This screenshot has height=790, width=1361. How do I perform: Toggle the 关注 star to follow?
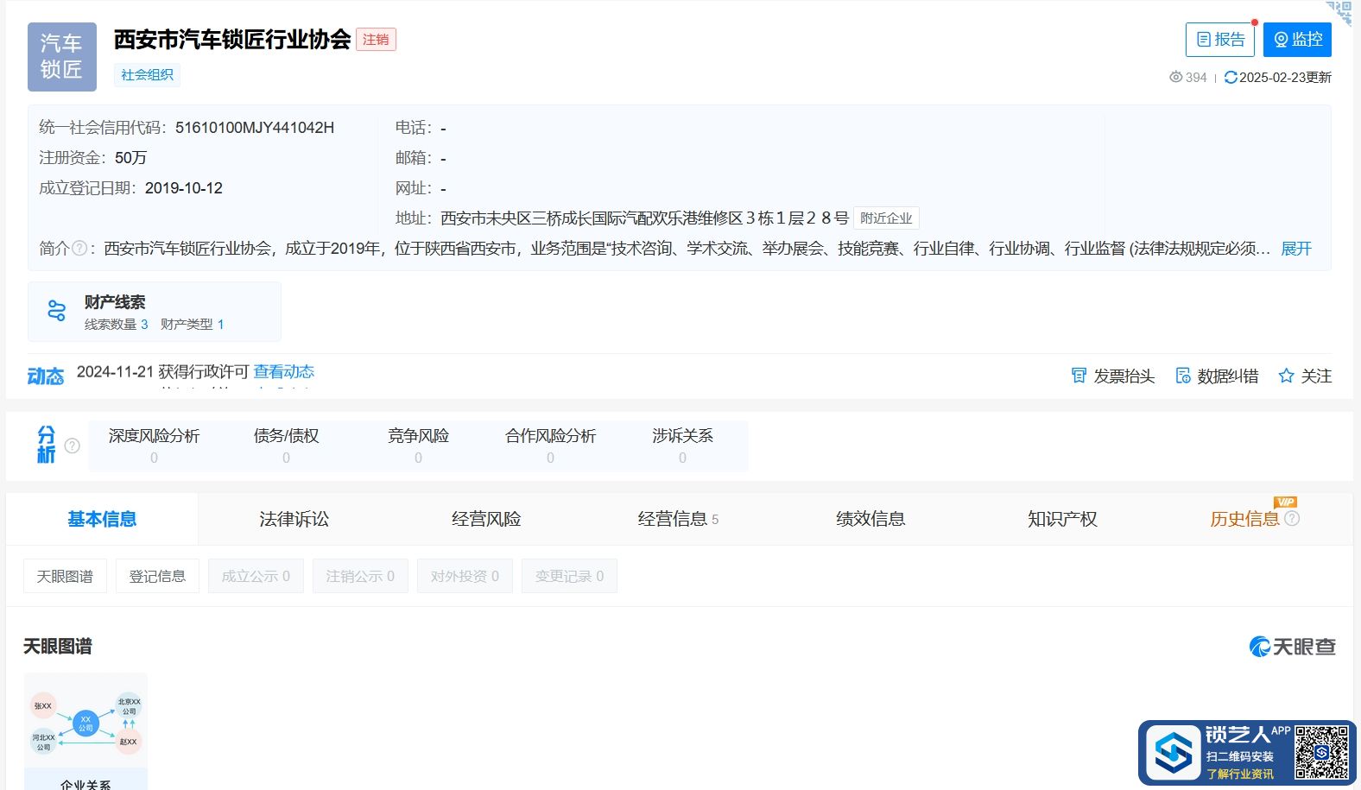pyautogui.click(x=1286, y=376)
